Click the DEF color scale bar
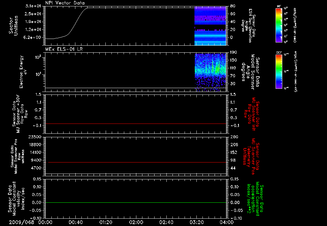 [279, 72]
